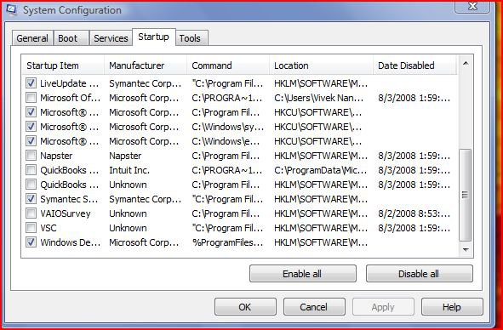
Task: Uncheck the Windows De... startup checkbox
Action: pyautogui.click(x=31, y=242)
